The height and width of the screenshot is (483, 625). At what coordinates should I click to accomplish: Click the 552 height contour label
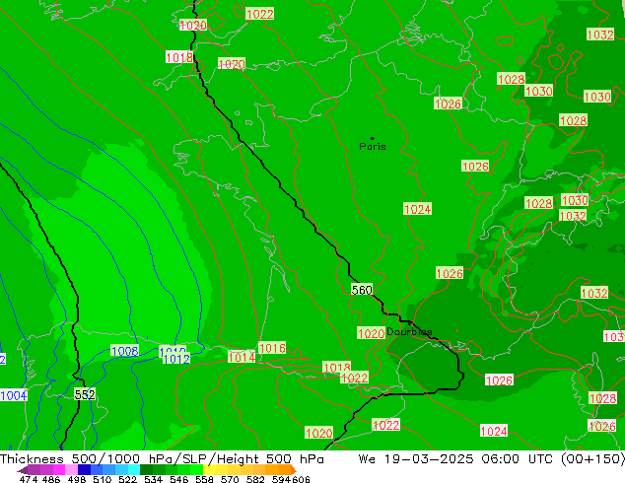coord(85,394)
